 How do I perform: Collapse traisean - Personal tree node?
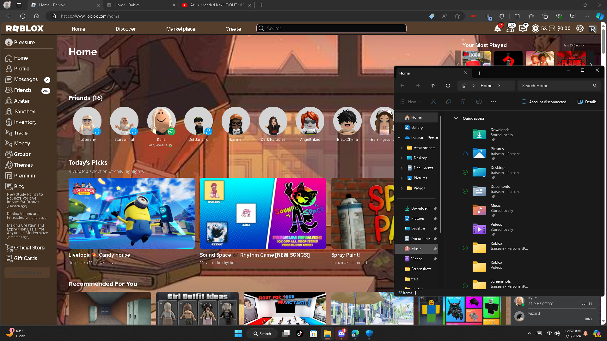coord(399,138)
